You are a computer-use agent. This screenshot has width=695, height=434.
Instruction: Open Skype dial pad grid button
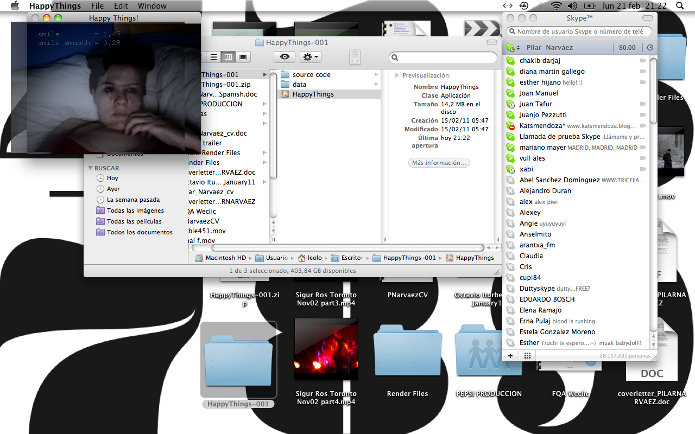pos(527,356)
